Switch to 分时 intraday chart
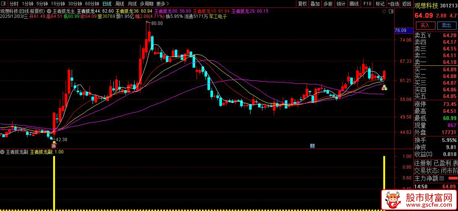Screen dimensions: 458x211 click(x=14, y=4)
